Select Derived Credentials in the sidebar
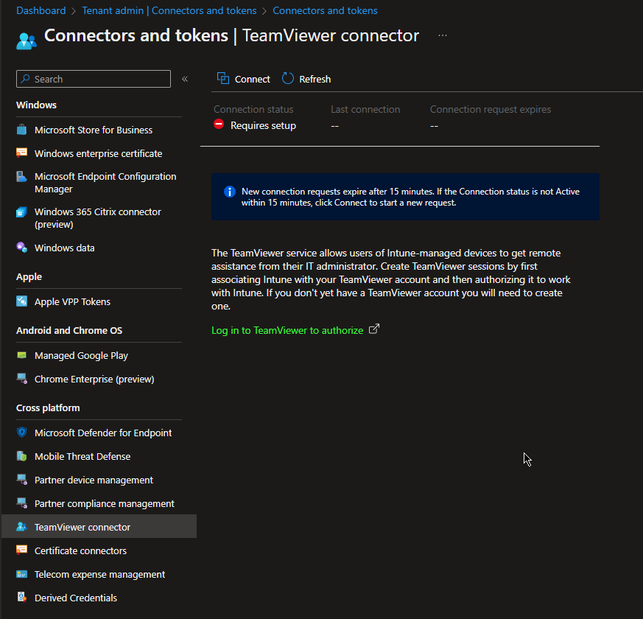The width and height of the screenshot is (643, 619). [75, 598]
